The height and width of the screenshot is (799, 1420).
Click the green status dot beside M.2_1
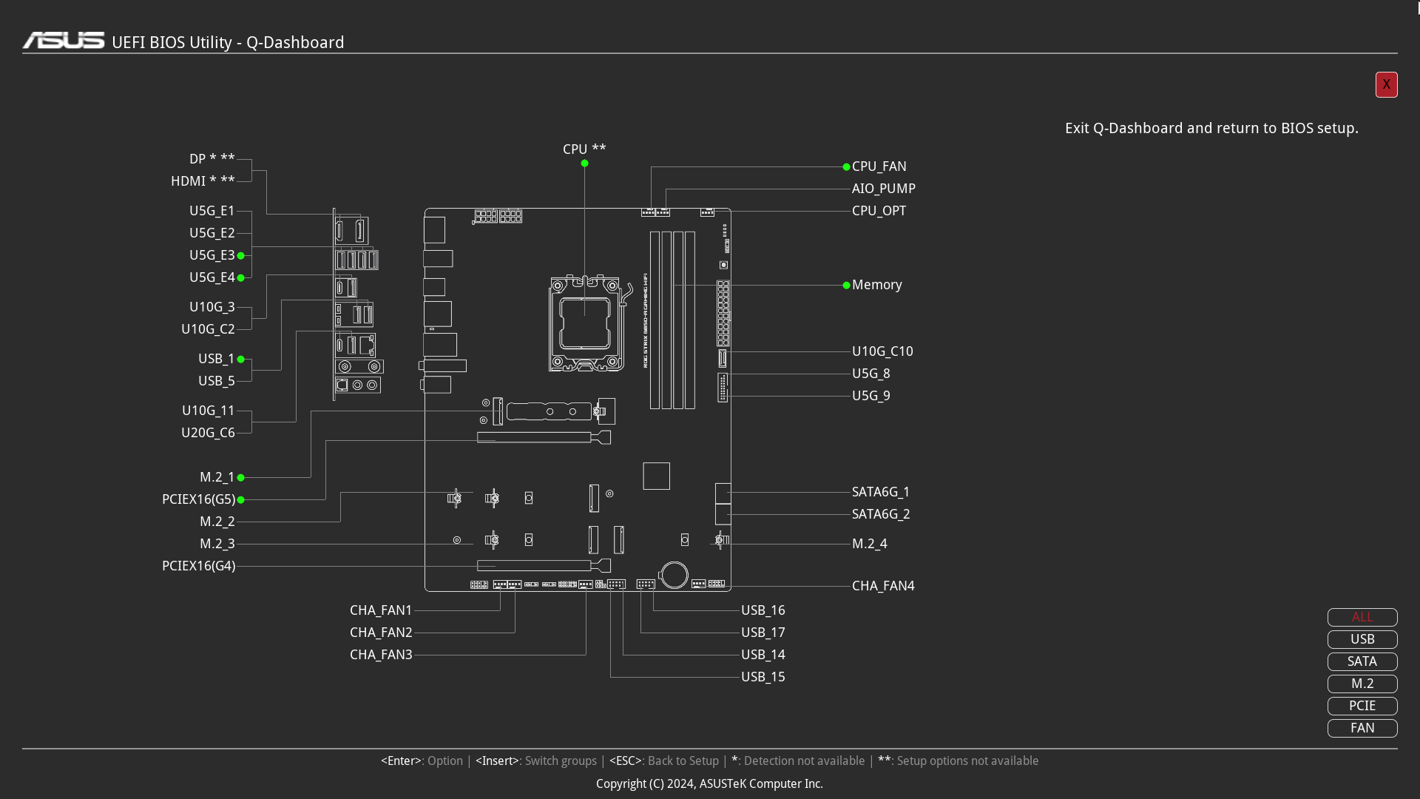[240, 478]
